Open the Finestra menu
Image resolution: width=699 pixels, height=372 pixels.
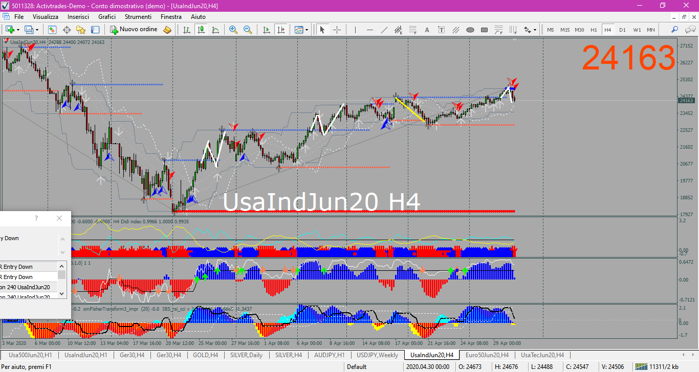171,17
